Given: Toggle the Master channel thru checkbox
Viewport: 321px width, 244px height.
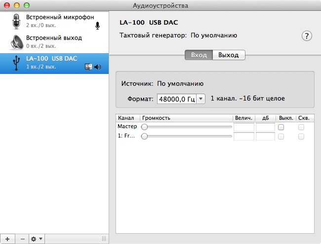Looking at the screenshot, I should point(301,127).
